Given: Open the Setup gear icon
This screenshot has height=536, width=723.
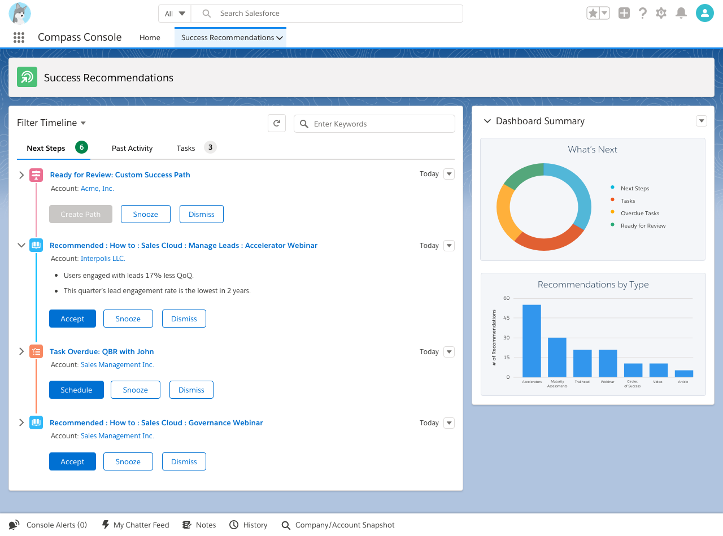Looking at the screenshot, I should (x=661, y=13).
